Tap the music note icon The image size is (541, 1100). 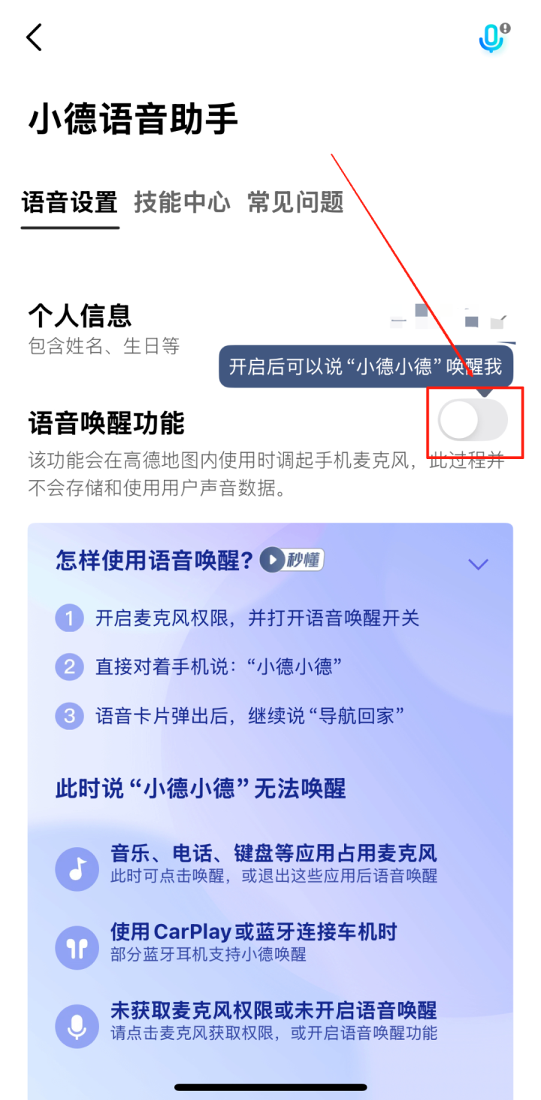pos(77,869)
